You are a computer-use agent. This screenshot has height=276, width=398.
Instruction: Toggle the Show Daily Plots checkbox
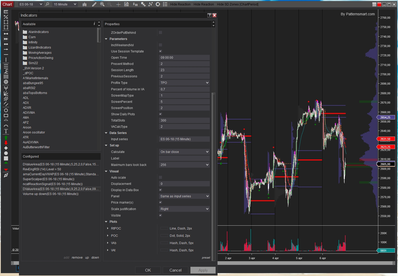(160, 114)
